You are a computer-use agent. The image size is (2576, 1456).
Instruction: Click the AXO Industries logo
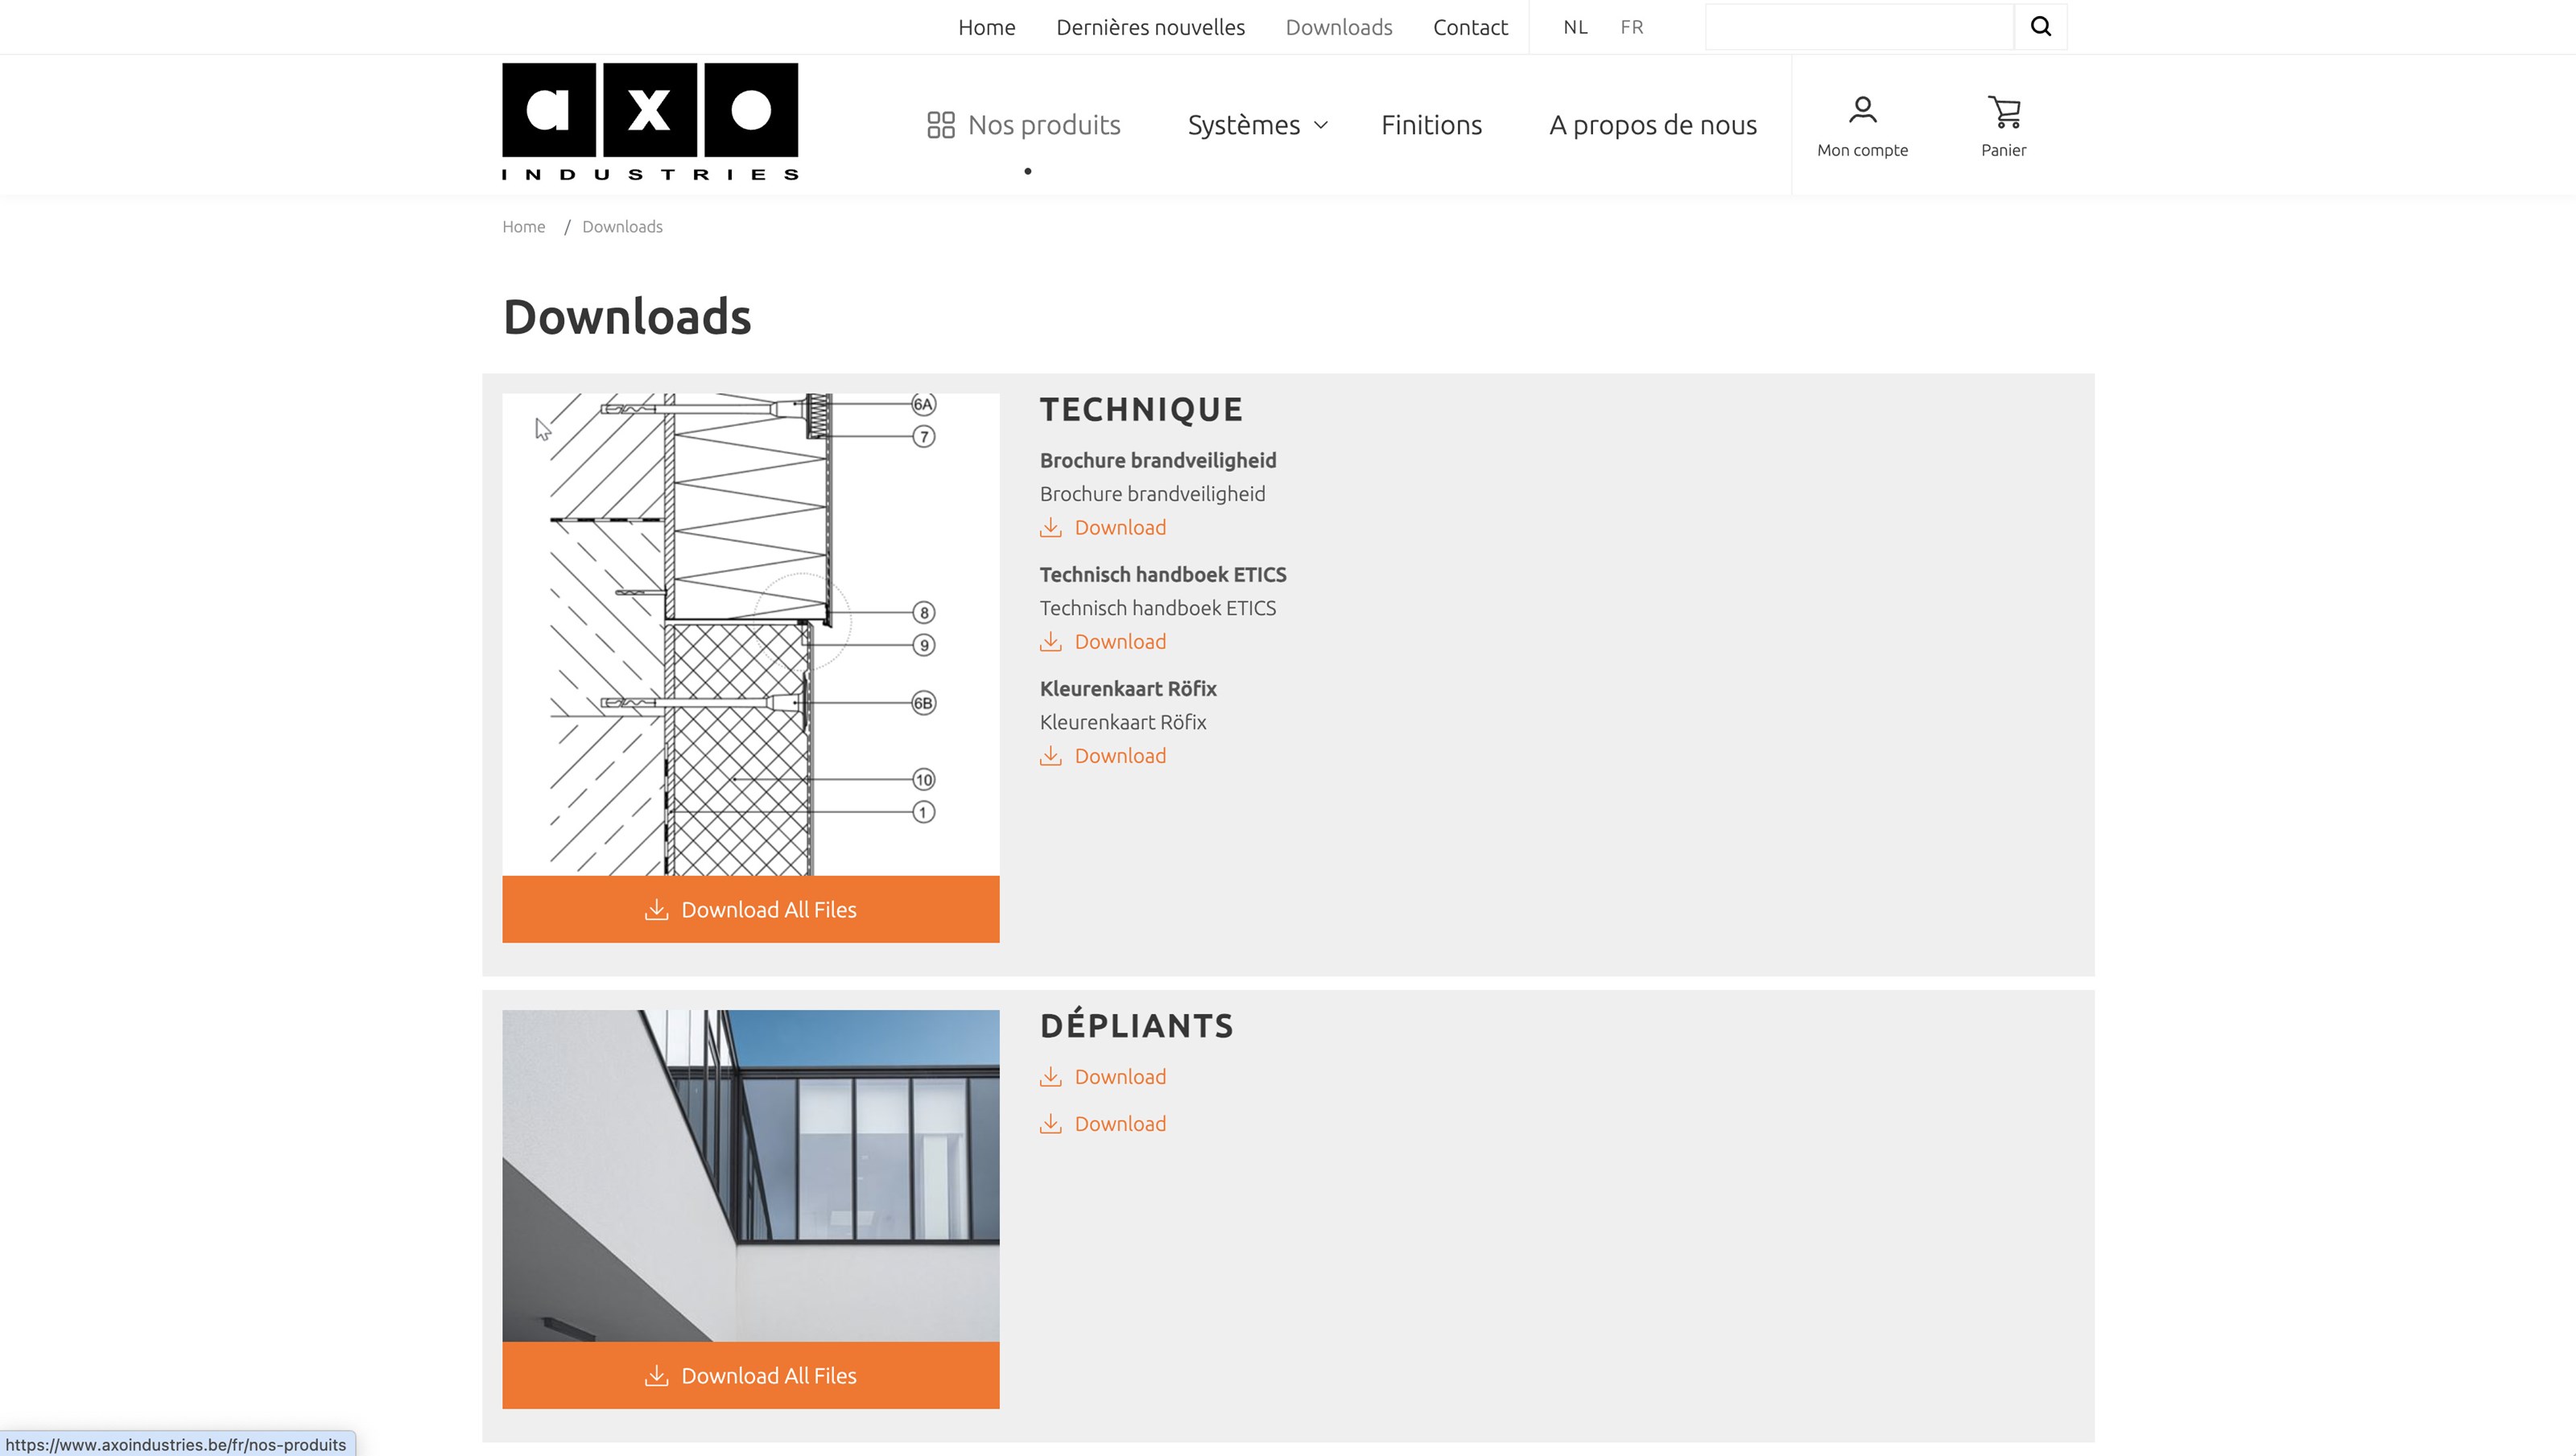[x=650, y=121]
